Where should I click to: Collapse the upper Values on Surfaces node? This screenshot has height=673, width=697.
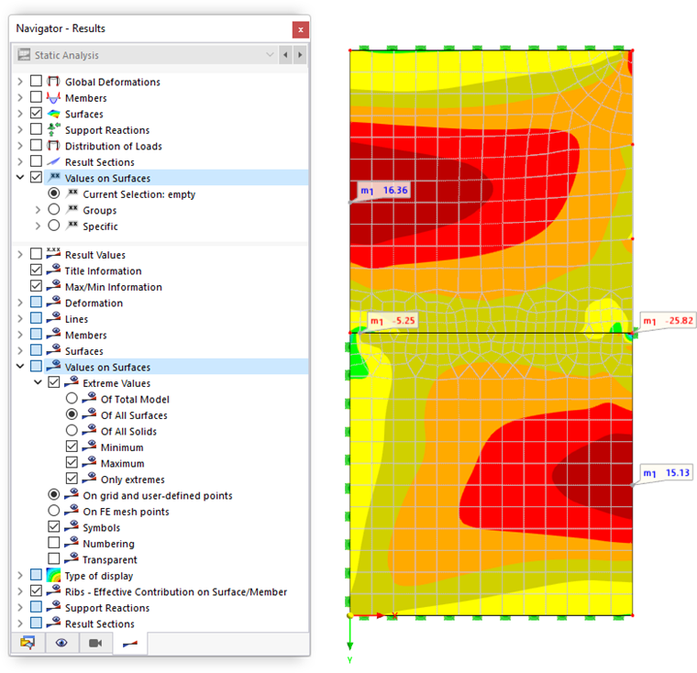[20, 177]
